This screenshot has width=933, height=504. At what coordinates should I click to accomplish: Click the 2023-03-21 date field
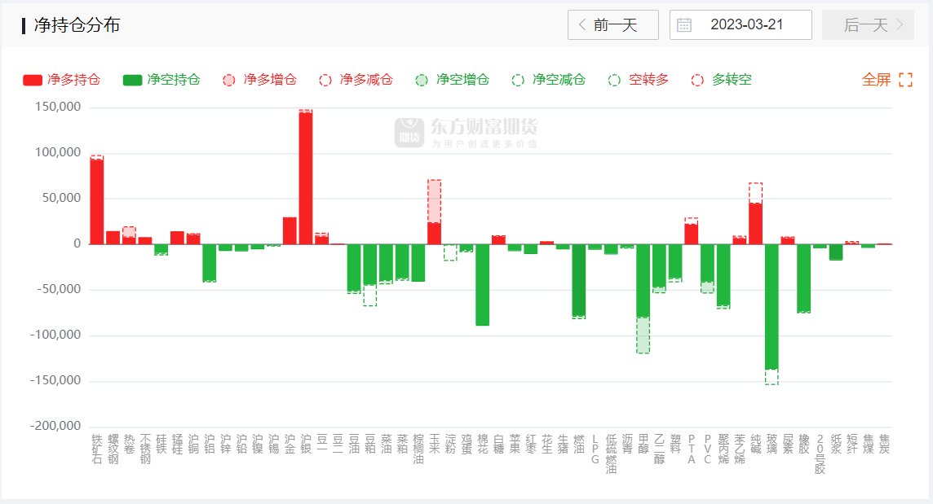coord(741,25)
